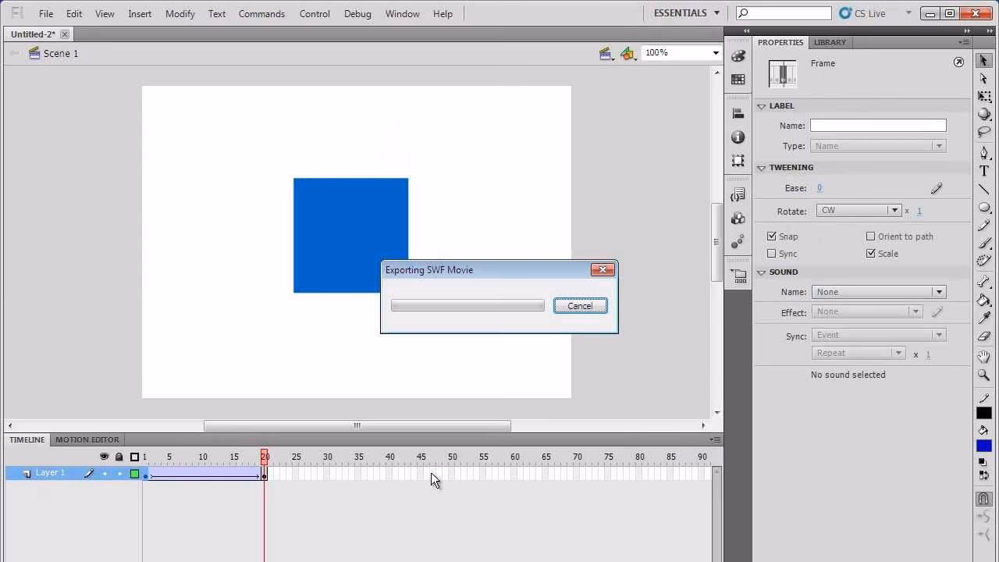
Task: Collapse the TWEENING section
Action: coord(761,167)
